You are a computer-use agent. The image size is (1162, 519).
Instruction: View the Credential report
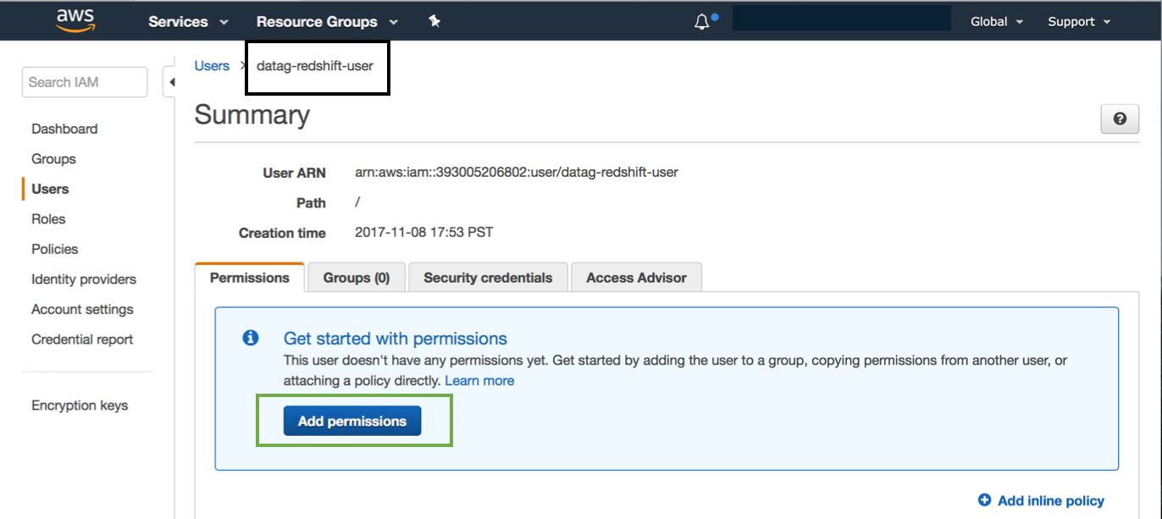82,340
